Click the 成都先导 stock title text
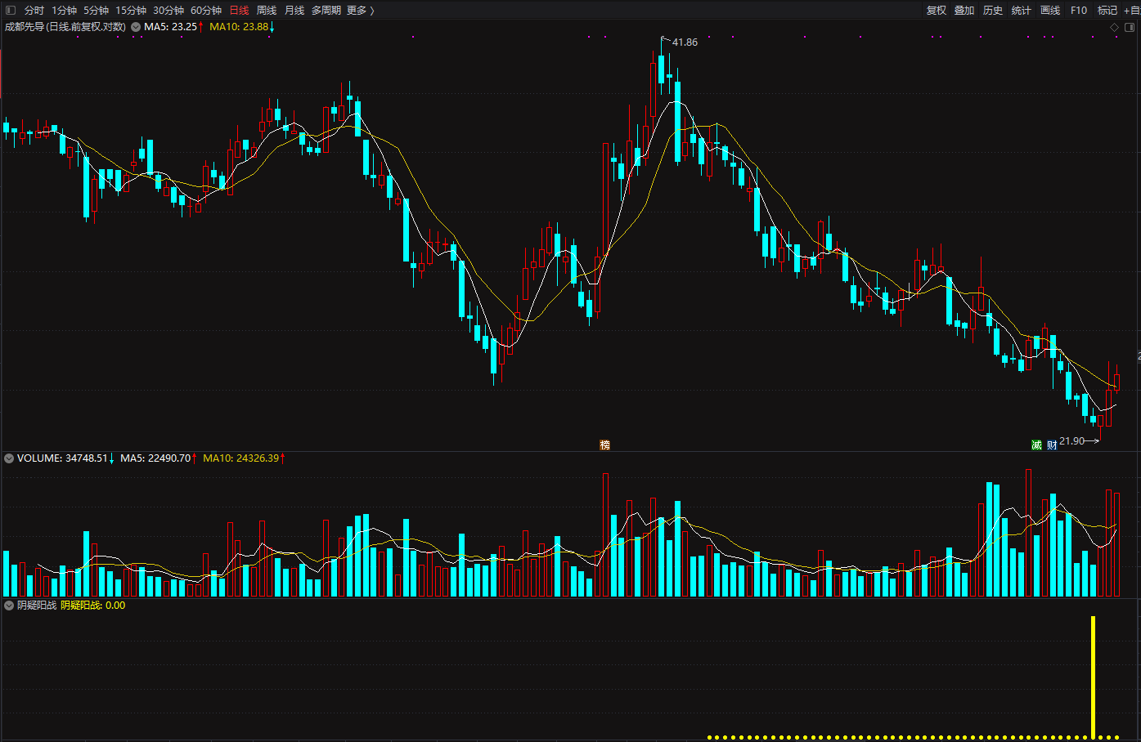This screenshot has height=742, width=1141. pyautogui.click(x=65, y=26)
